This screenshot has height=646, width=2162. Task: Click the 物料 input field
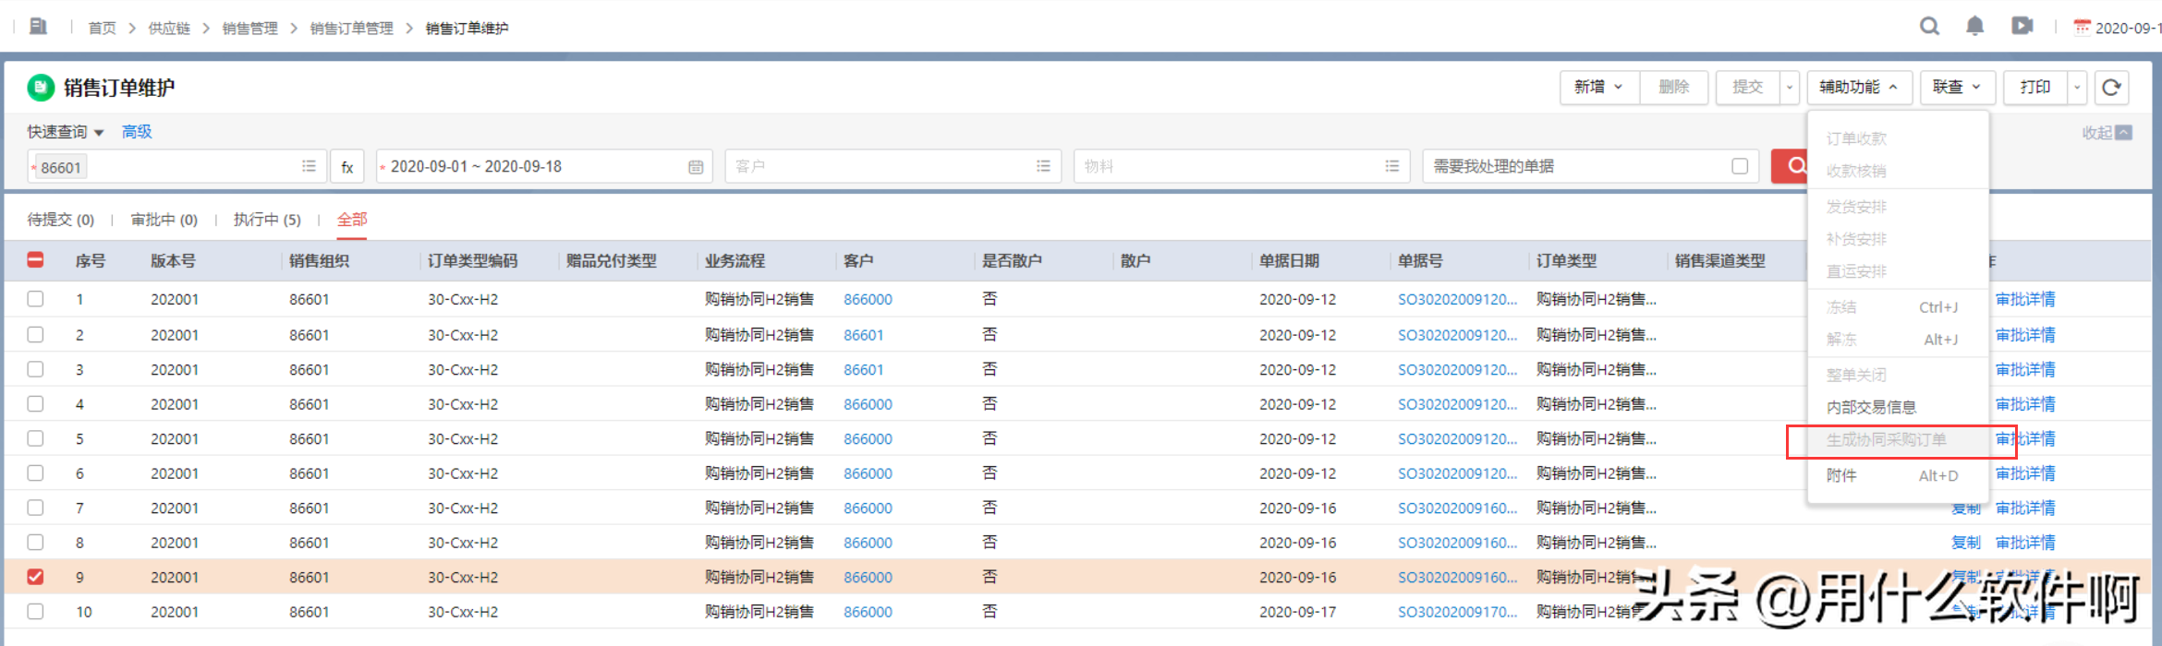[x=1229, y=166]
